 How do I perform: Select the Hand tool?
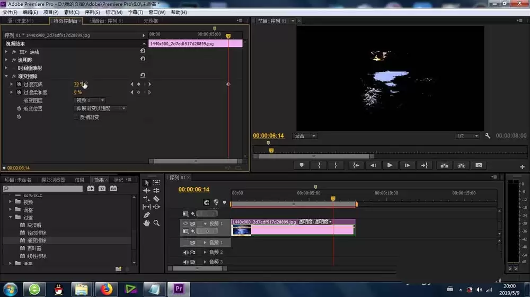[146, 223]
